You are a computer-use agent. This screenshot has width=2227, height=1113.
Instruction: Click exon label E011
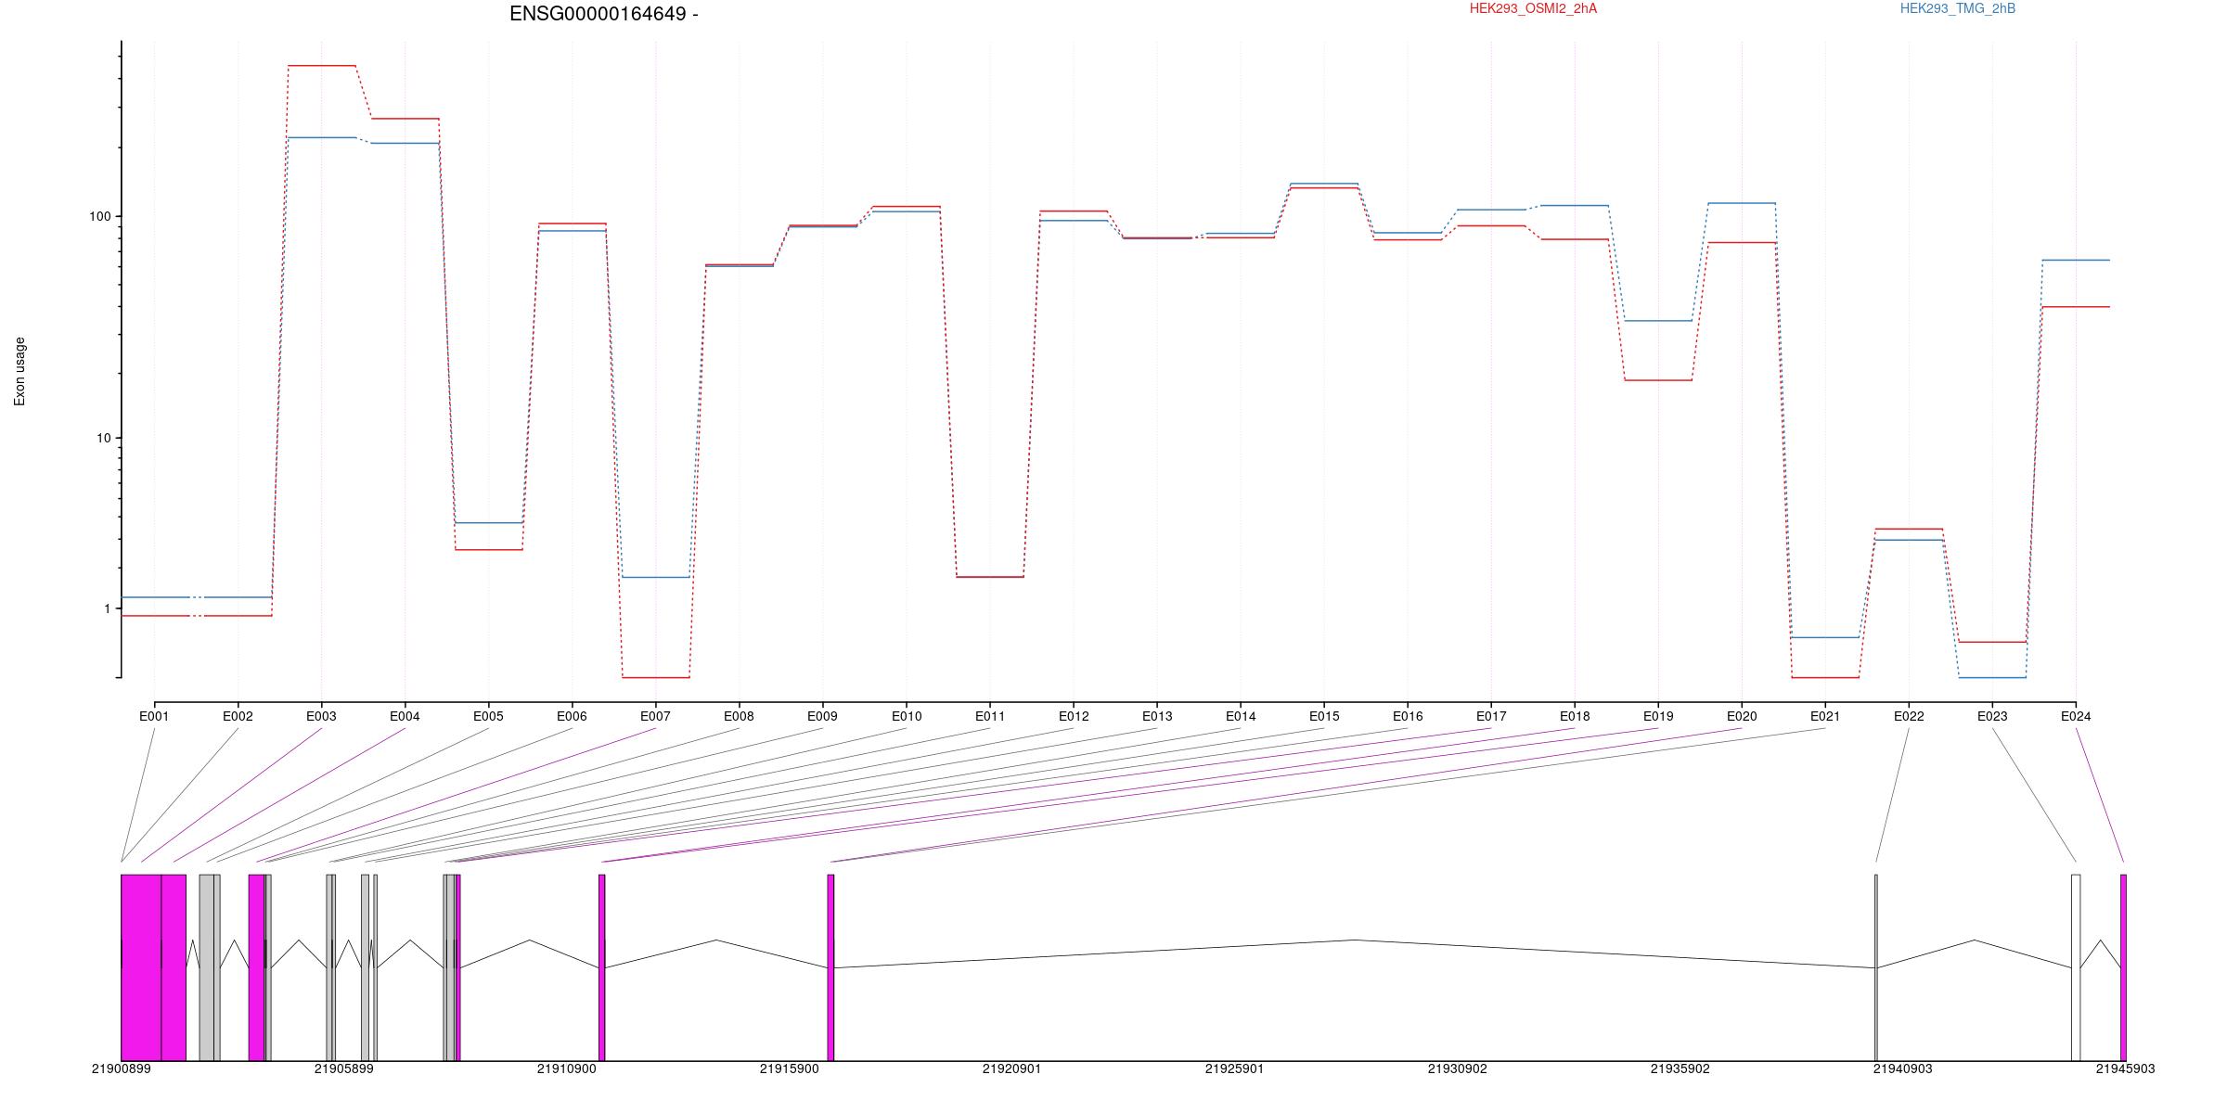990,716
